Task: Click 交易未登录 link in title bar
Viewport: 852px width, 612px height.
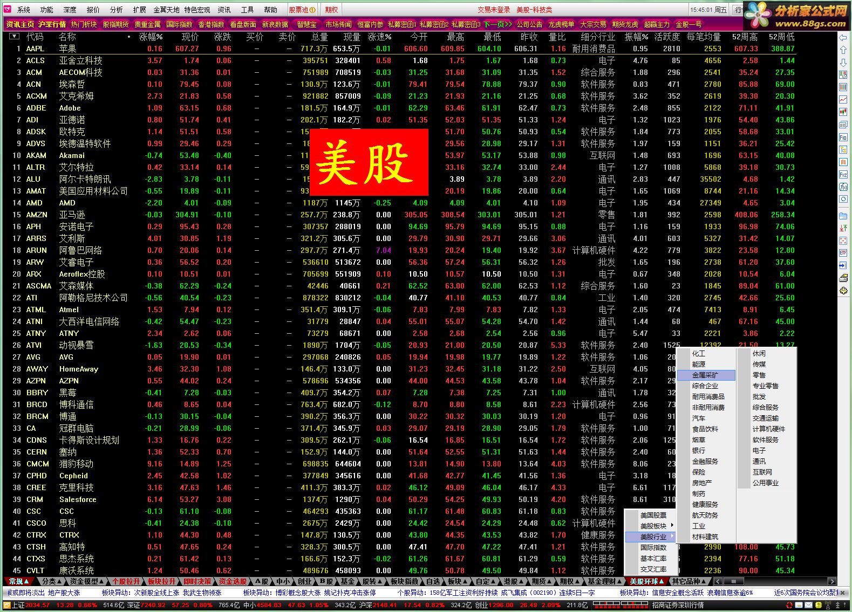Action: [494, 10]
